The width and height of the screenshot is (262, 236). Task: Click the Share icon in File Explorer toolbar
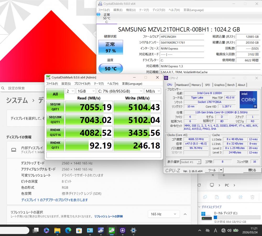point(241,197)
